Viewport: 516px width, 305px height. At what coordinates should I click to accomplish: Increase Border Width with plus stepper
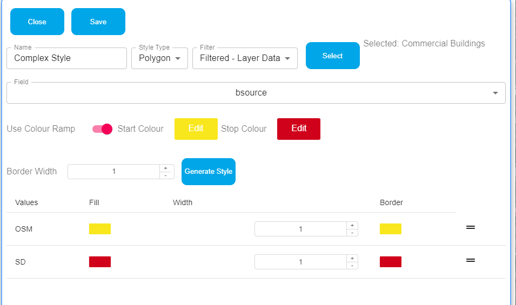tap(166, 168)
